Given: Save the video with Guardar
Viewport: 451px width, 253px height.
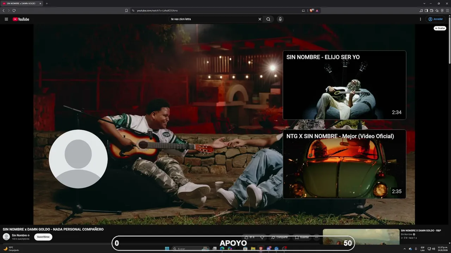Looking at the screenshot, I should (x=302, y=238).
